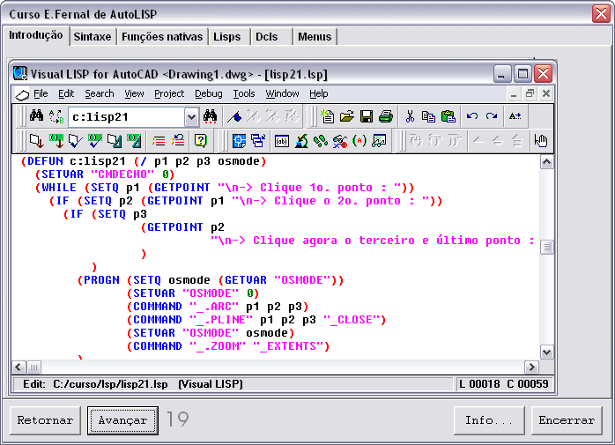Click the Encerrar button
This screenshot has height=445, width=615.
point(567,420)
